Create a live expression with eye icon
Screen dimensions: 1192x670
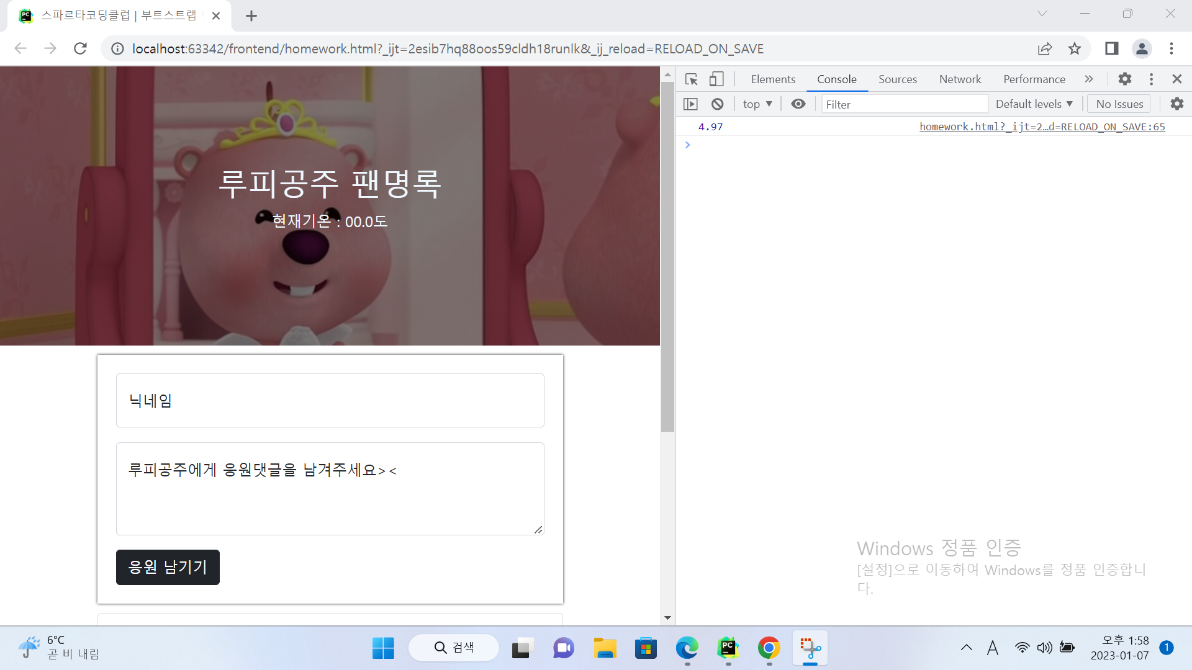798,104
